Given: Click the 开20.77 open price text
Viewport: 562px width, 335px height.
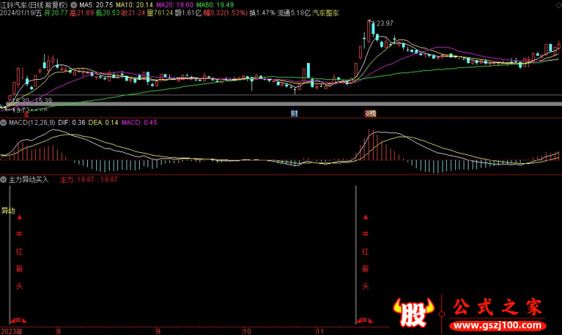Looking at the screenshot, I should [x=56, y=13].
